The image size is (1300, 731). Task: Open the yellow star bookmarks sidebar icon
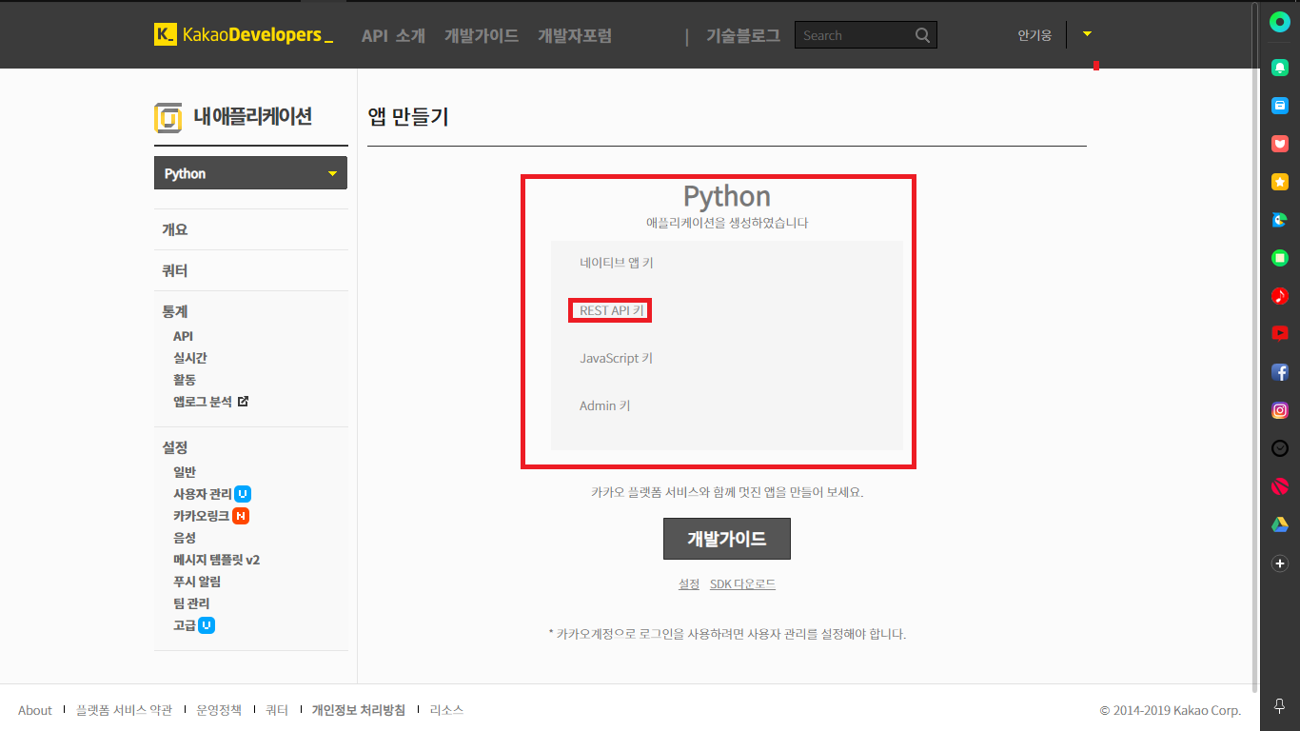(1280, 182)
